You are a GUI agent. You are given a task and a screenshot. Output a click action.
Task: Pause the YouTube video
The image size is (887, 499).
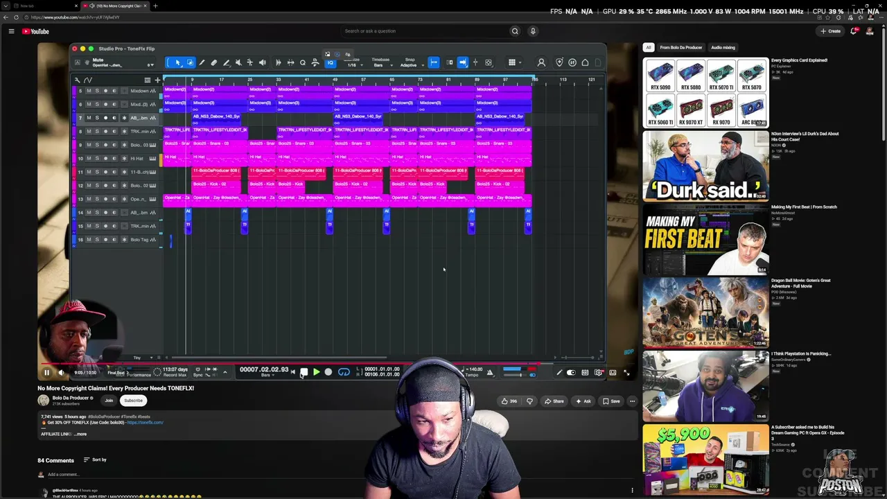click(46, 372)
